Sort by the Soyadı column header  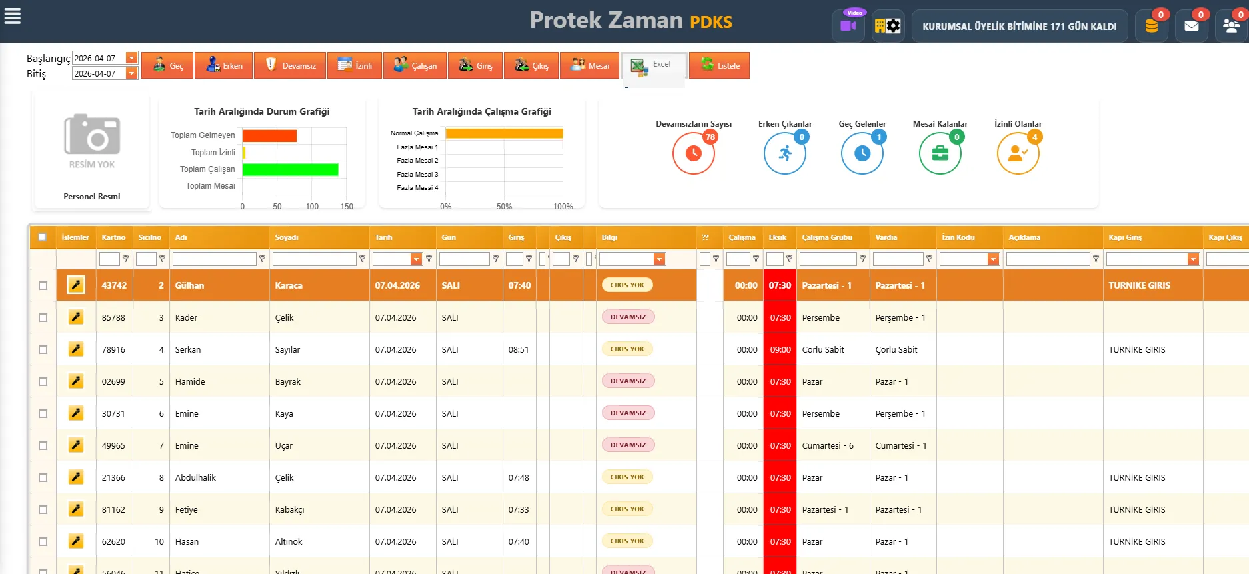287,237
